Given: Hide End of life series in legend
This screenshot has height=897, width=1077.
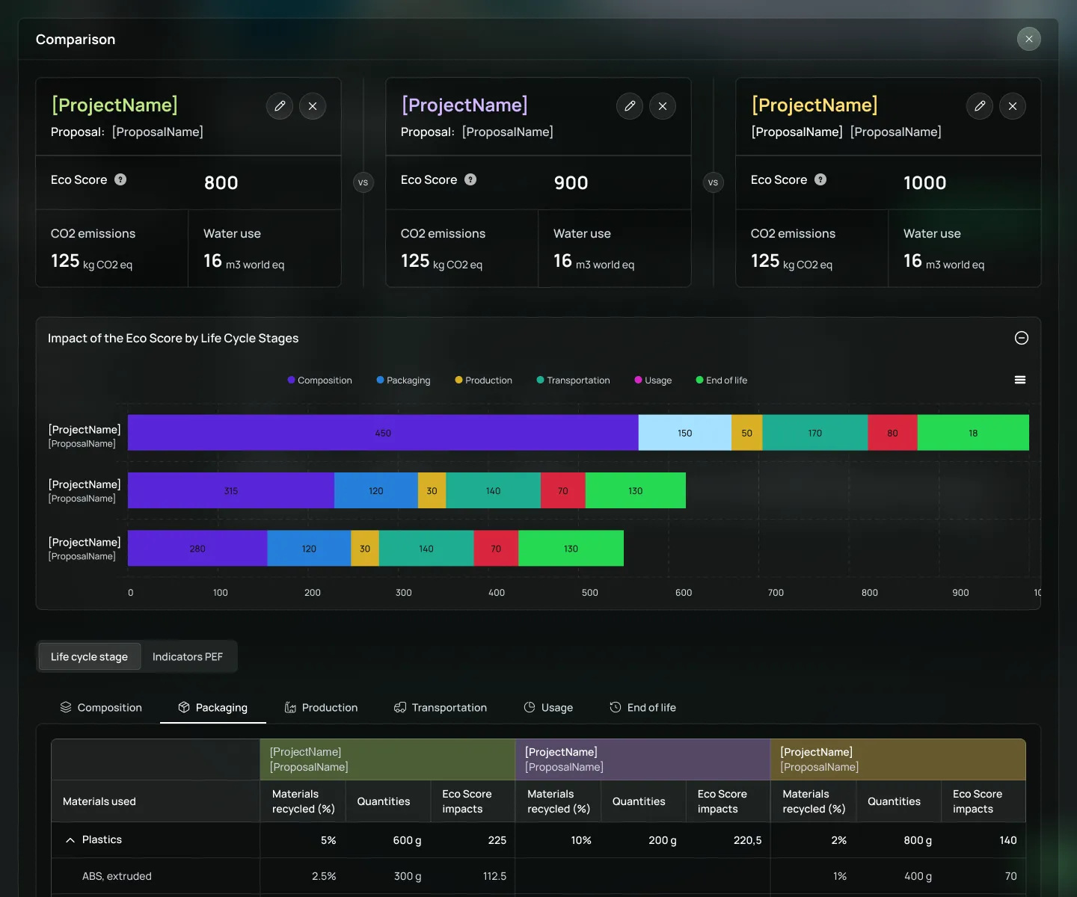Looking at the screenshot, I should click(722, 380).
